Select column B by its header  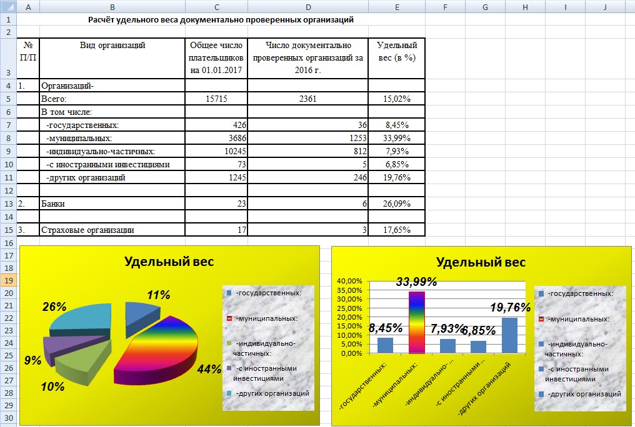click(x=112, y=6)
